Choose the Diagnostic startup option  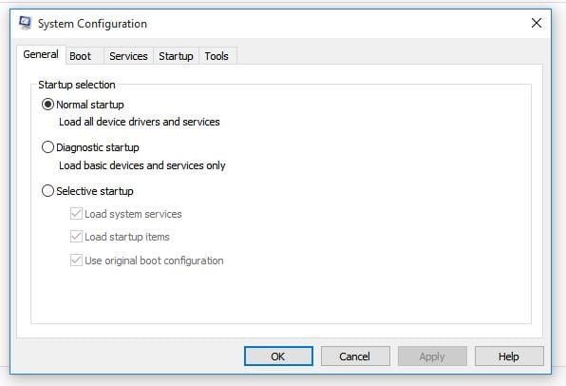click(47, 147)
